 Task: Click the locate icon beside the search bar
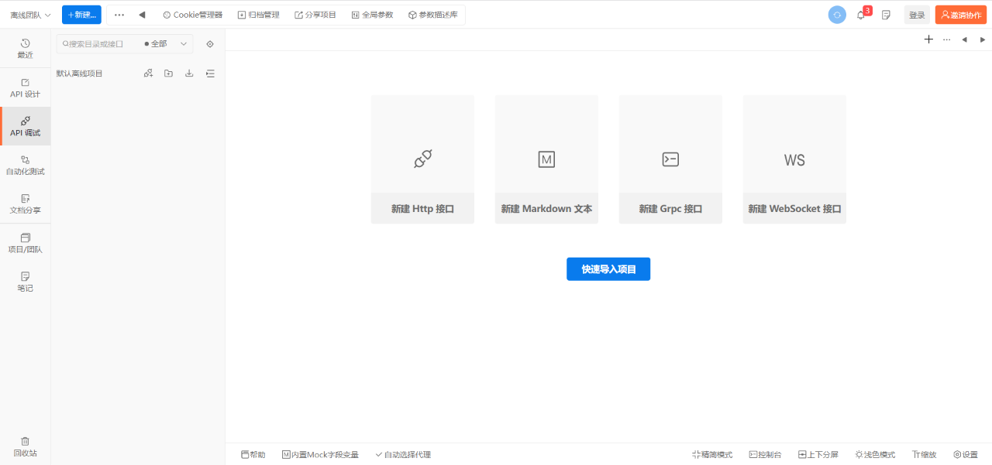click(209, 44)
